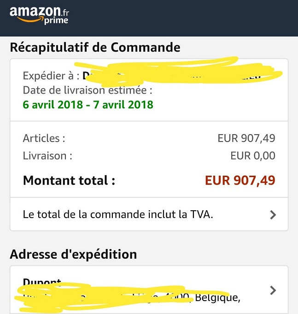
Task: Click the Adresse d'expédition heading
Action: coord(73,254)
